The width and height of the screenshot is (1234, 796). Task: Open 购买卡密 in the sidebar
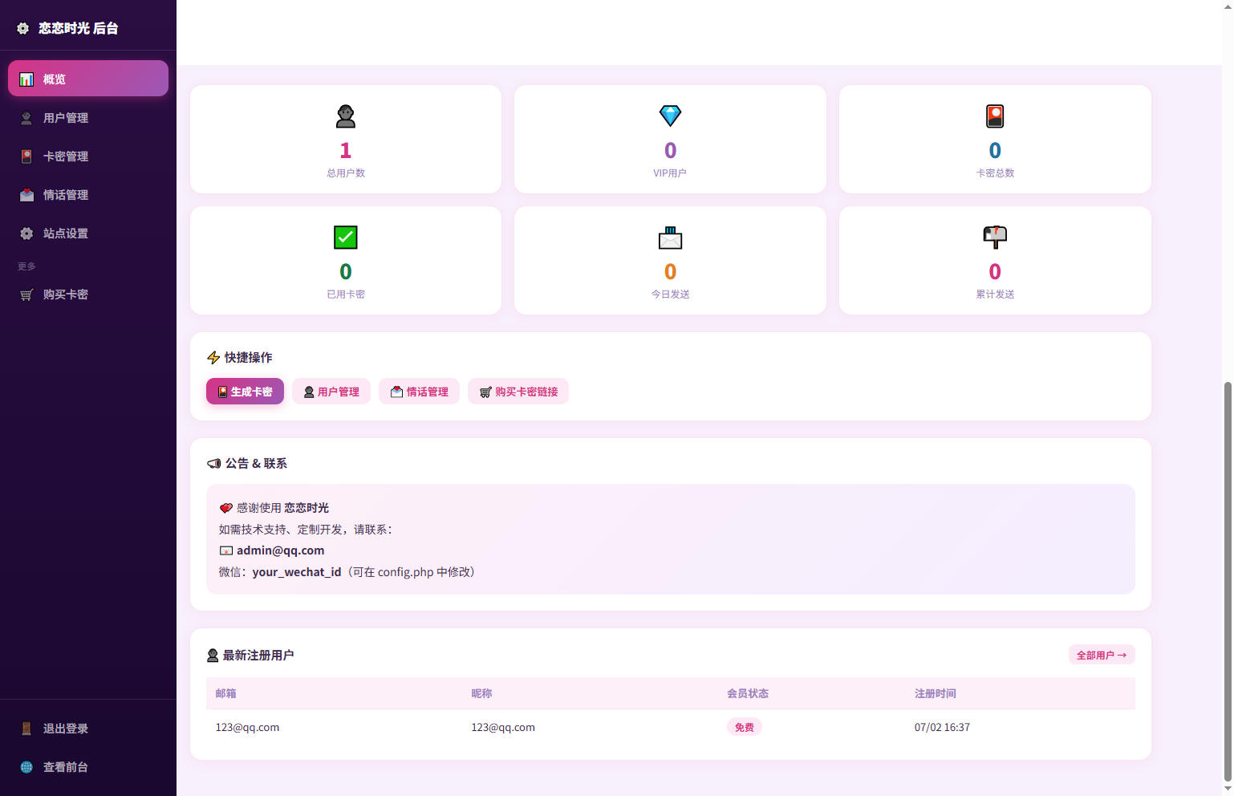(x=88, y=294)
